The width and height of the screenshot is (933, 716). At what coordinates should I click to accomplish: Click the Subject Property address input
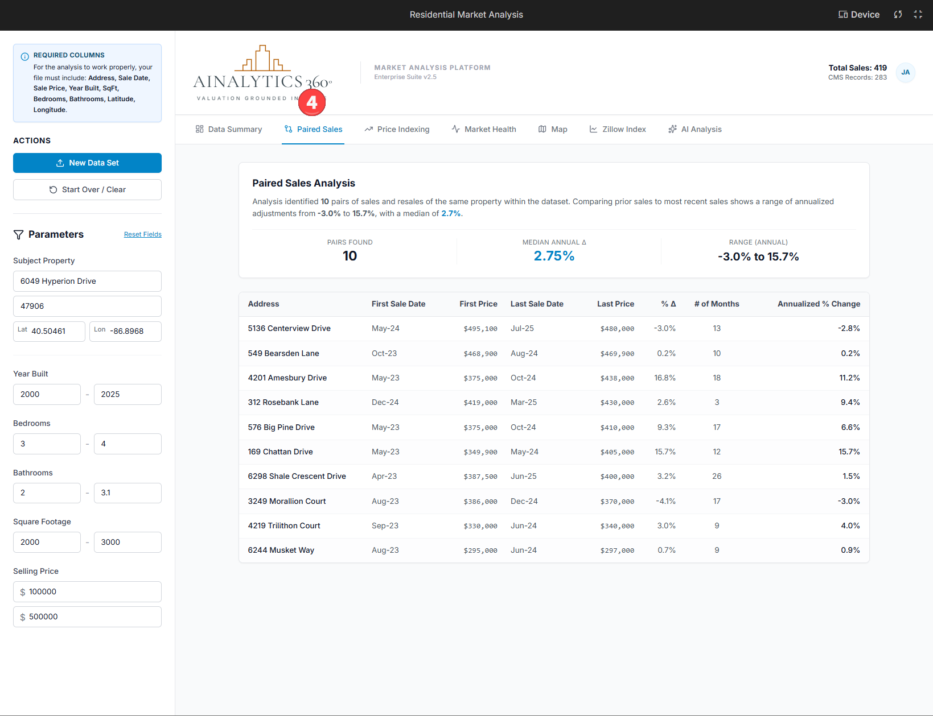point(87,281)
